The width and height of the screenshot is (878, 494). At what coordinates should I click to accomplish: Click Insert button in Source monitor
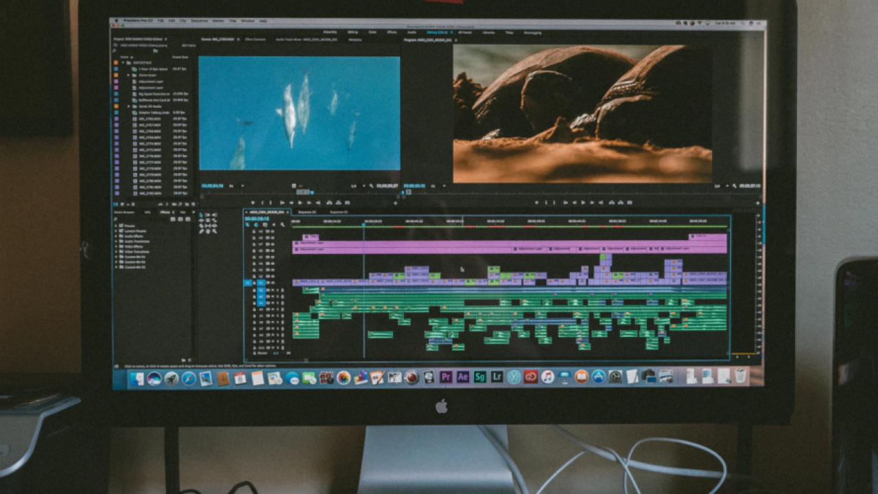(329, 202)
